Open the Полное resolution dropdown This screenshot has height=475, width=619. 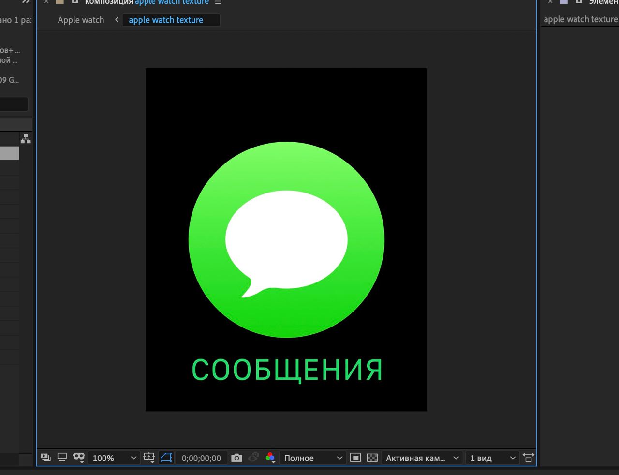[x=312, y=458]
